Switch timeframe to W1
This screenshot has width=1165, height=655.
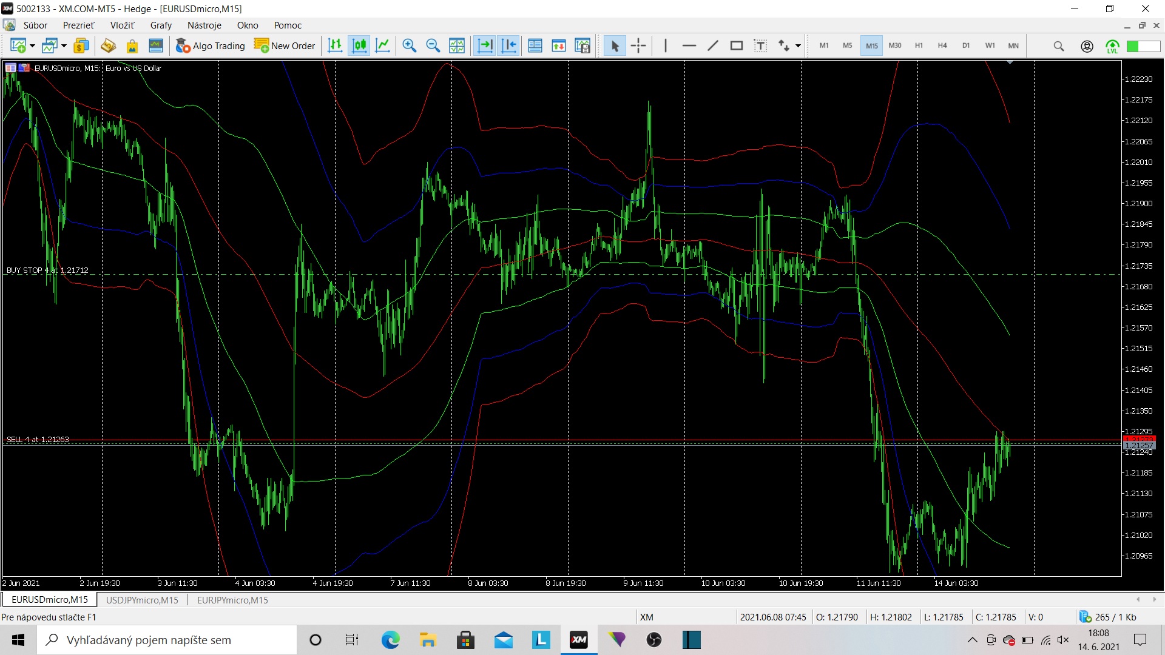click(x=990, y=45)
